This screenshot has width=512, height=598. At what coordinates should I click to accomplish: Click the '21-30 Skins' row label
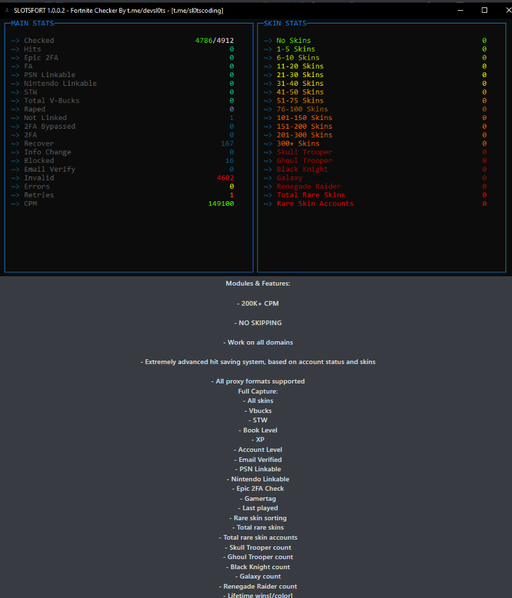pos(300,75)
